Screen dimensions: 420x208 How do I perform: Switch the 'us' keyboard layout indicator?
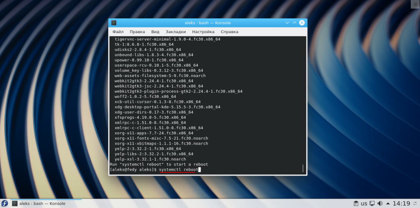point(364,203)
